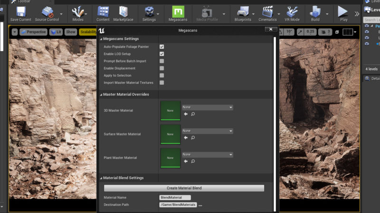380x213 pixels.
Task: Click the Levels panel search field
Action: [371, 20]
